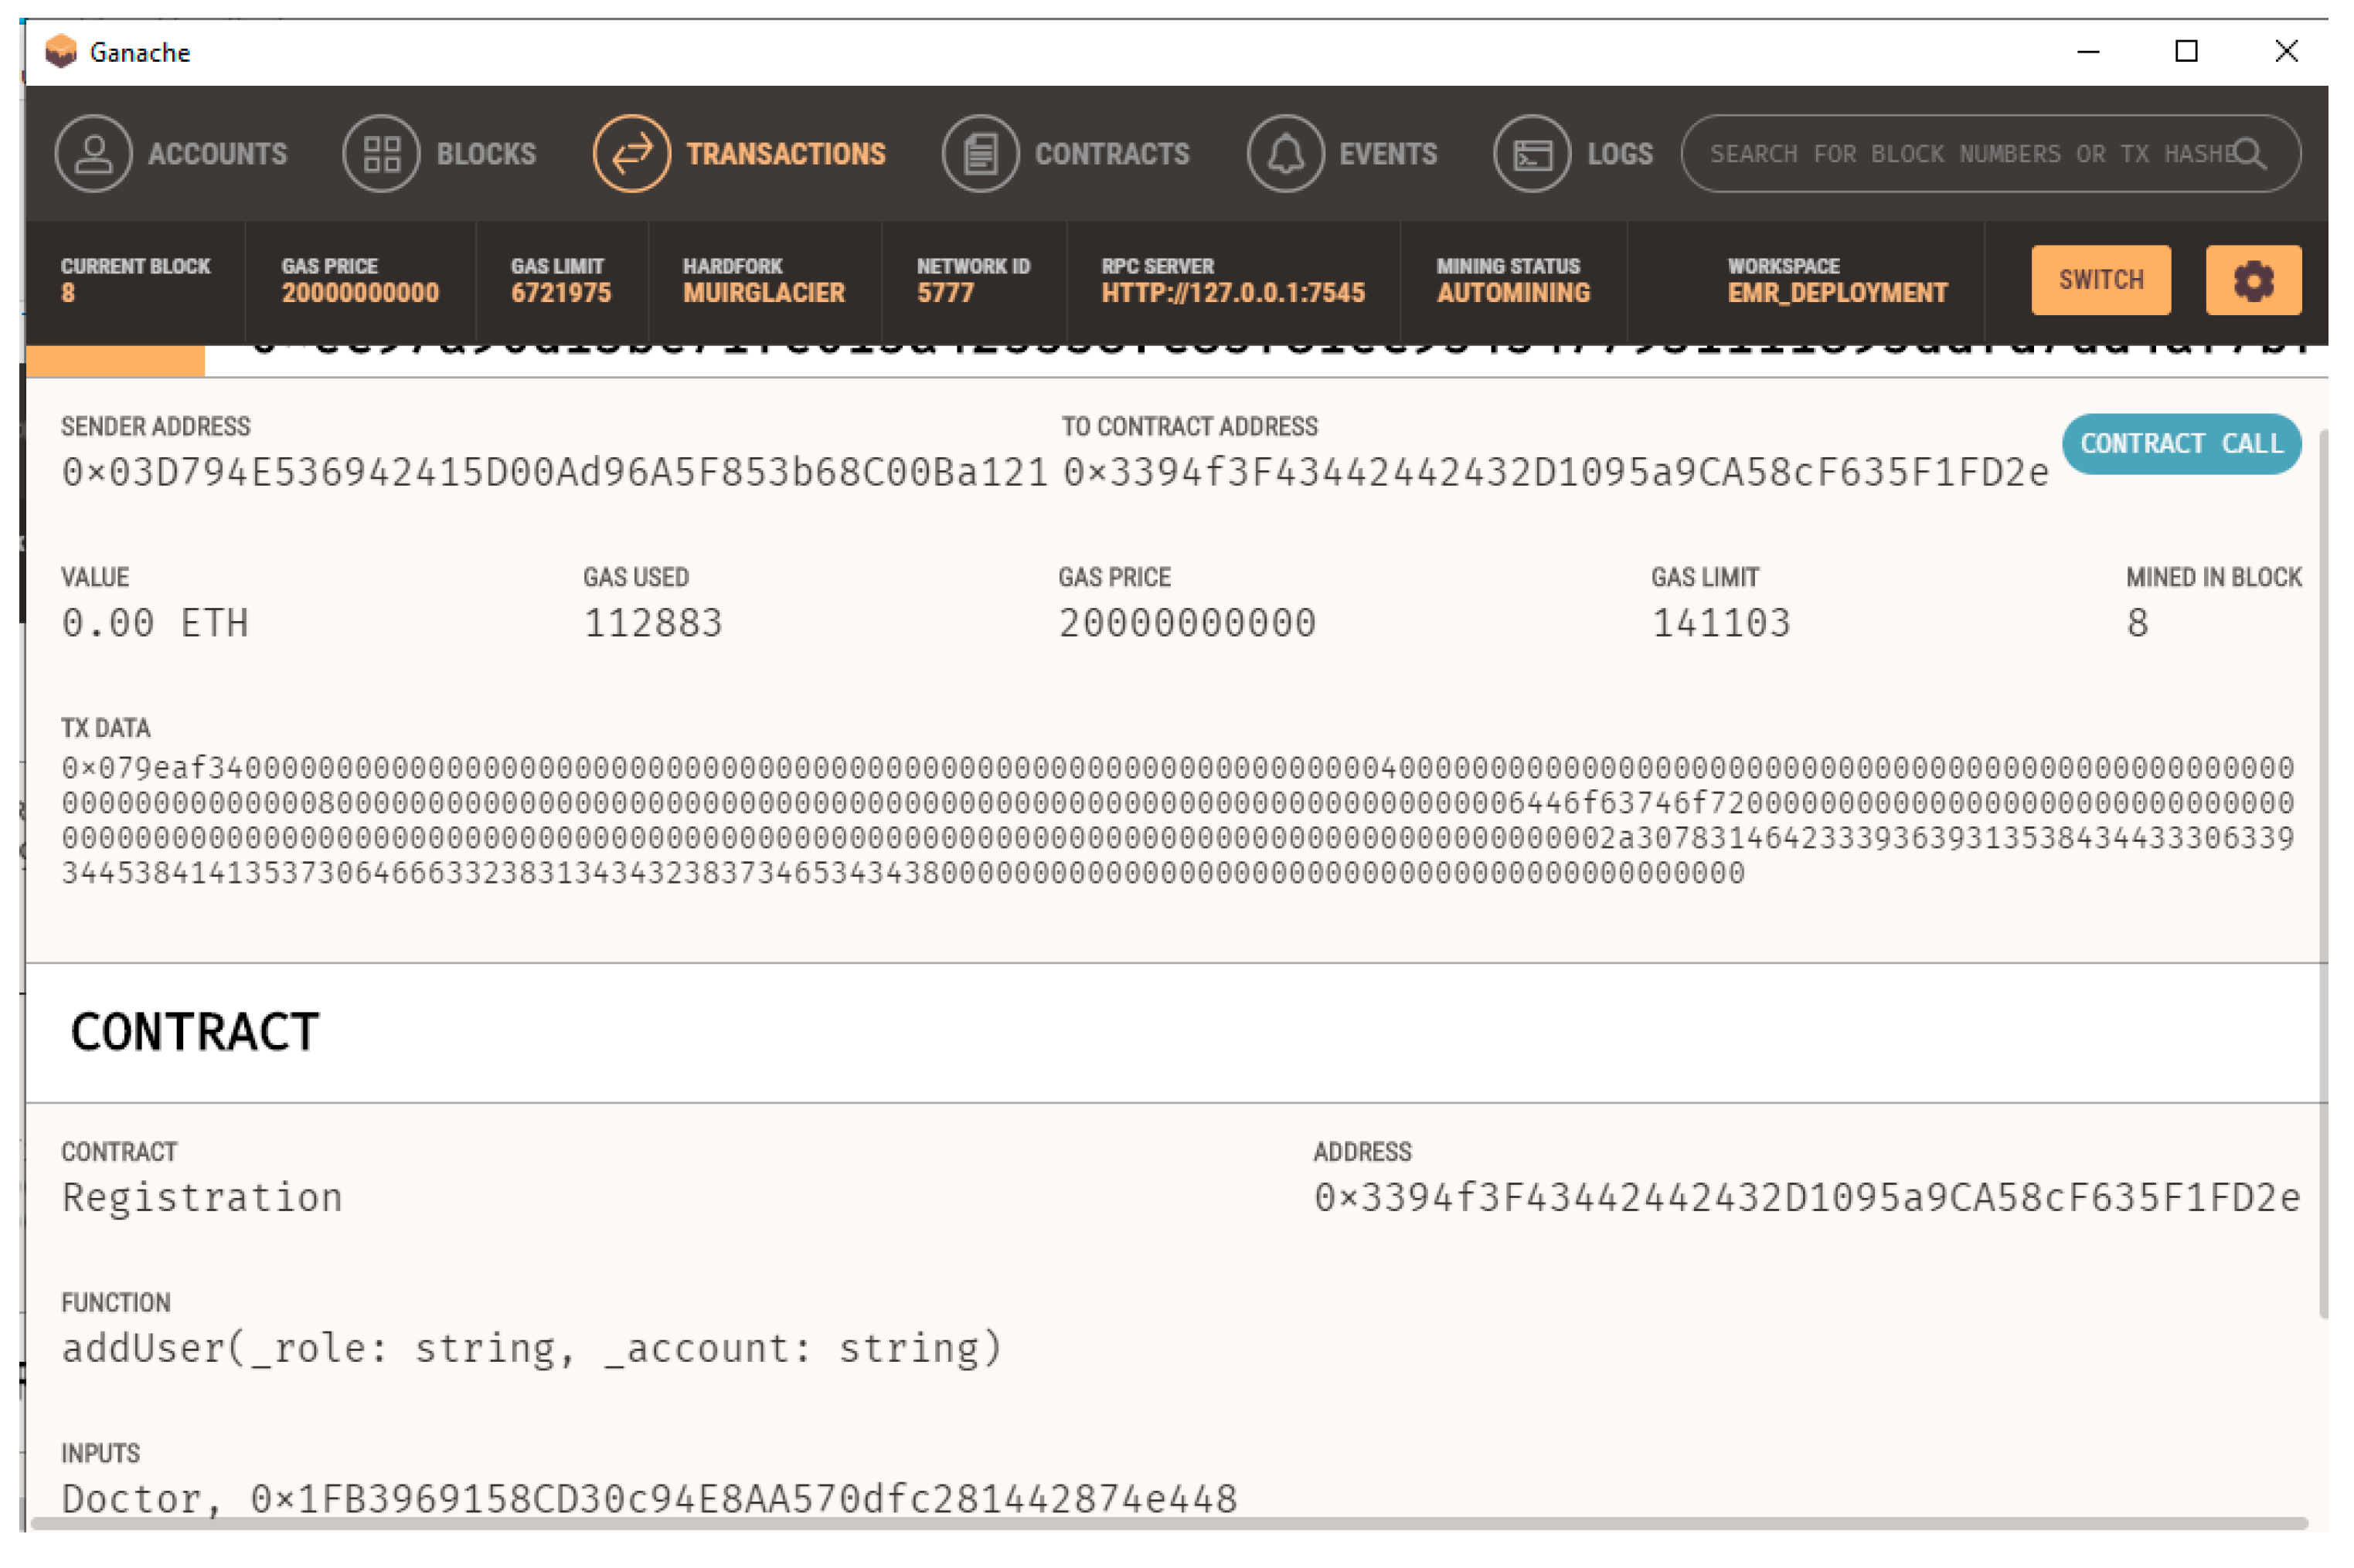Screen dimensions: 2354x1568
Task: Maximize the Ganache window
Action: pyautogui.click(x=2186, y=51)
